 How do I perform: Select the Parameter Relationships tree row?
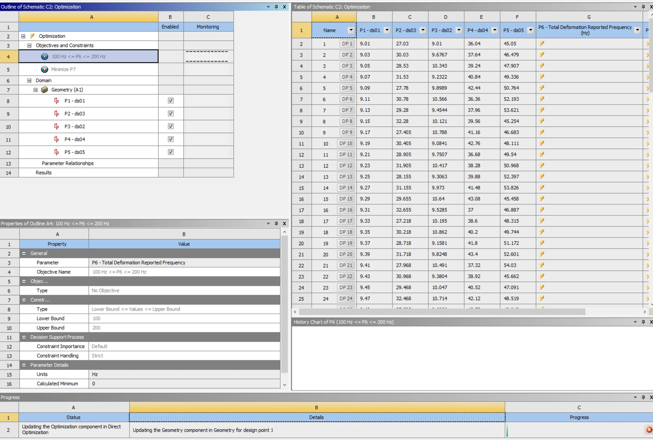(88, 163)
